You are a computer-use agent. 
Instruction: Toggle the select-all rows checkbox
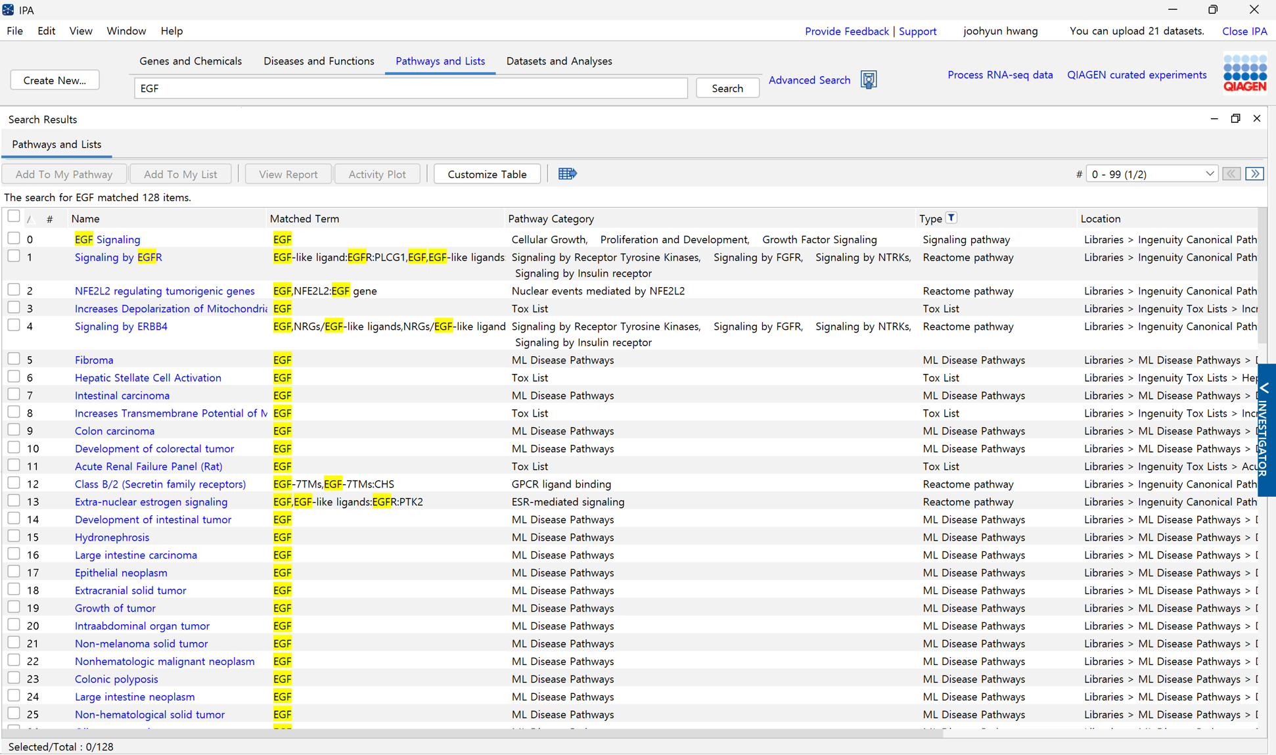[13, 216]
